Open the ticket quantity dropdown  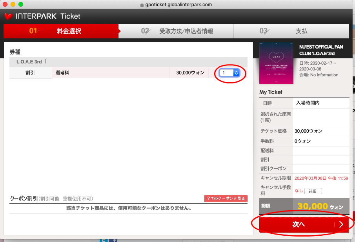pyautogui.click(x=229, y=73)
